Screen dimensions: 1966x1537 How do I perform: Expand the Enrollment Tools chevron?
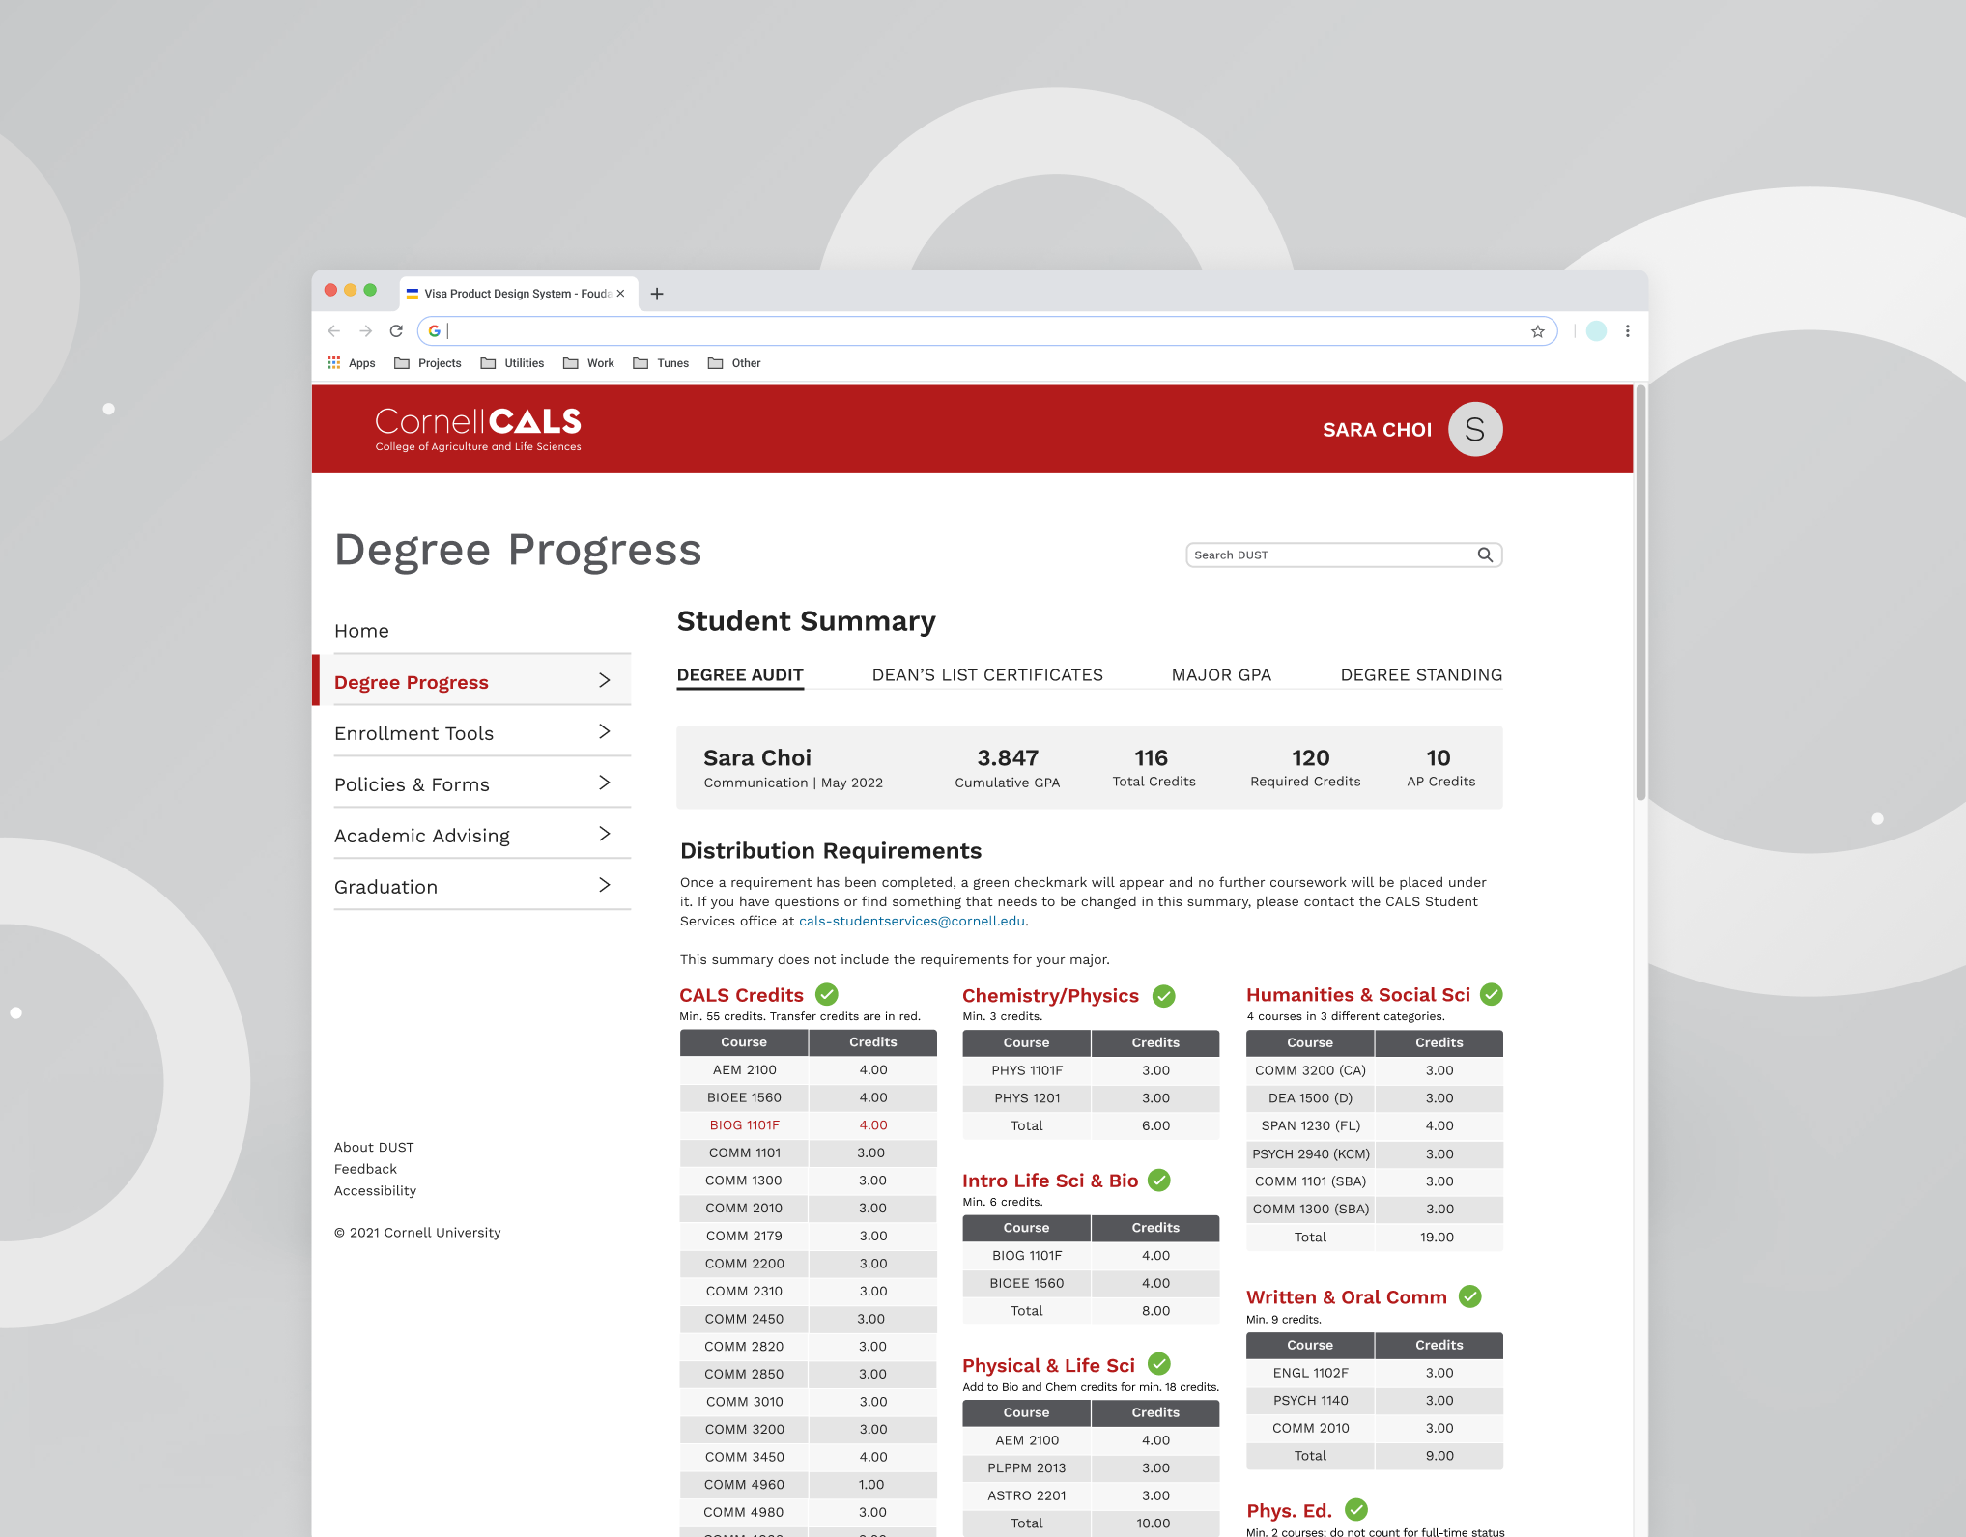(605, 731)
